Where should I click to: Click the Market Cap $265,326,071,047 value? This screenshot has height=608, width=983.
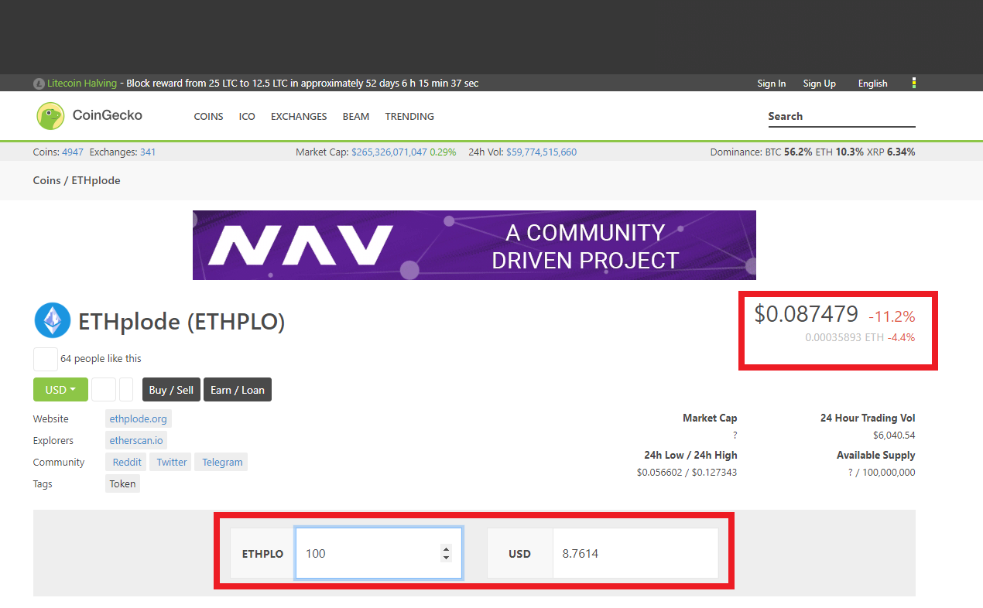(389, 152)
